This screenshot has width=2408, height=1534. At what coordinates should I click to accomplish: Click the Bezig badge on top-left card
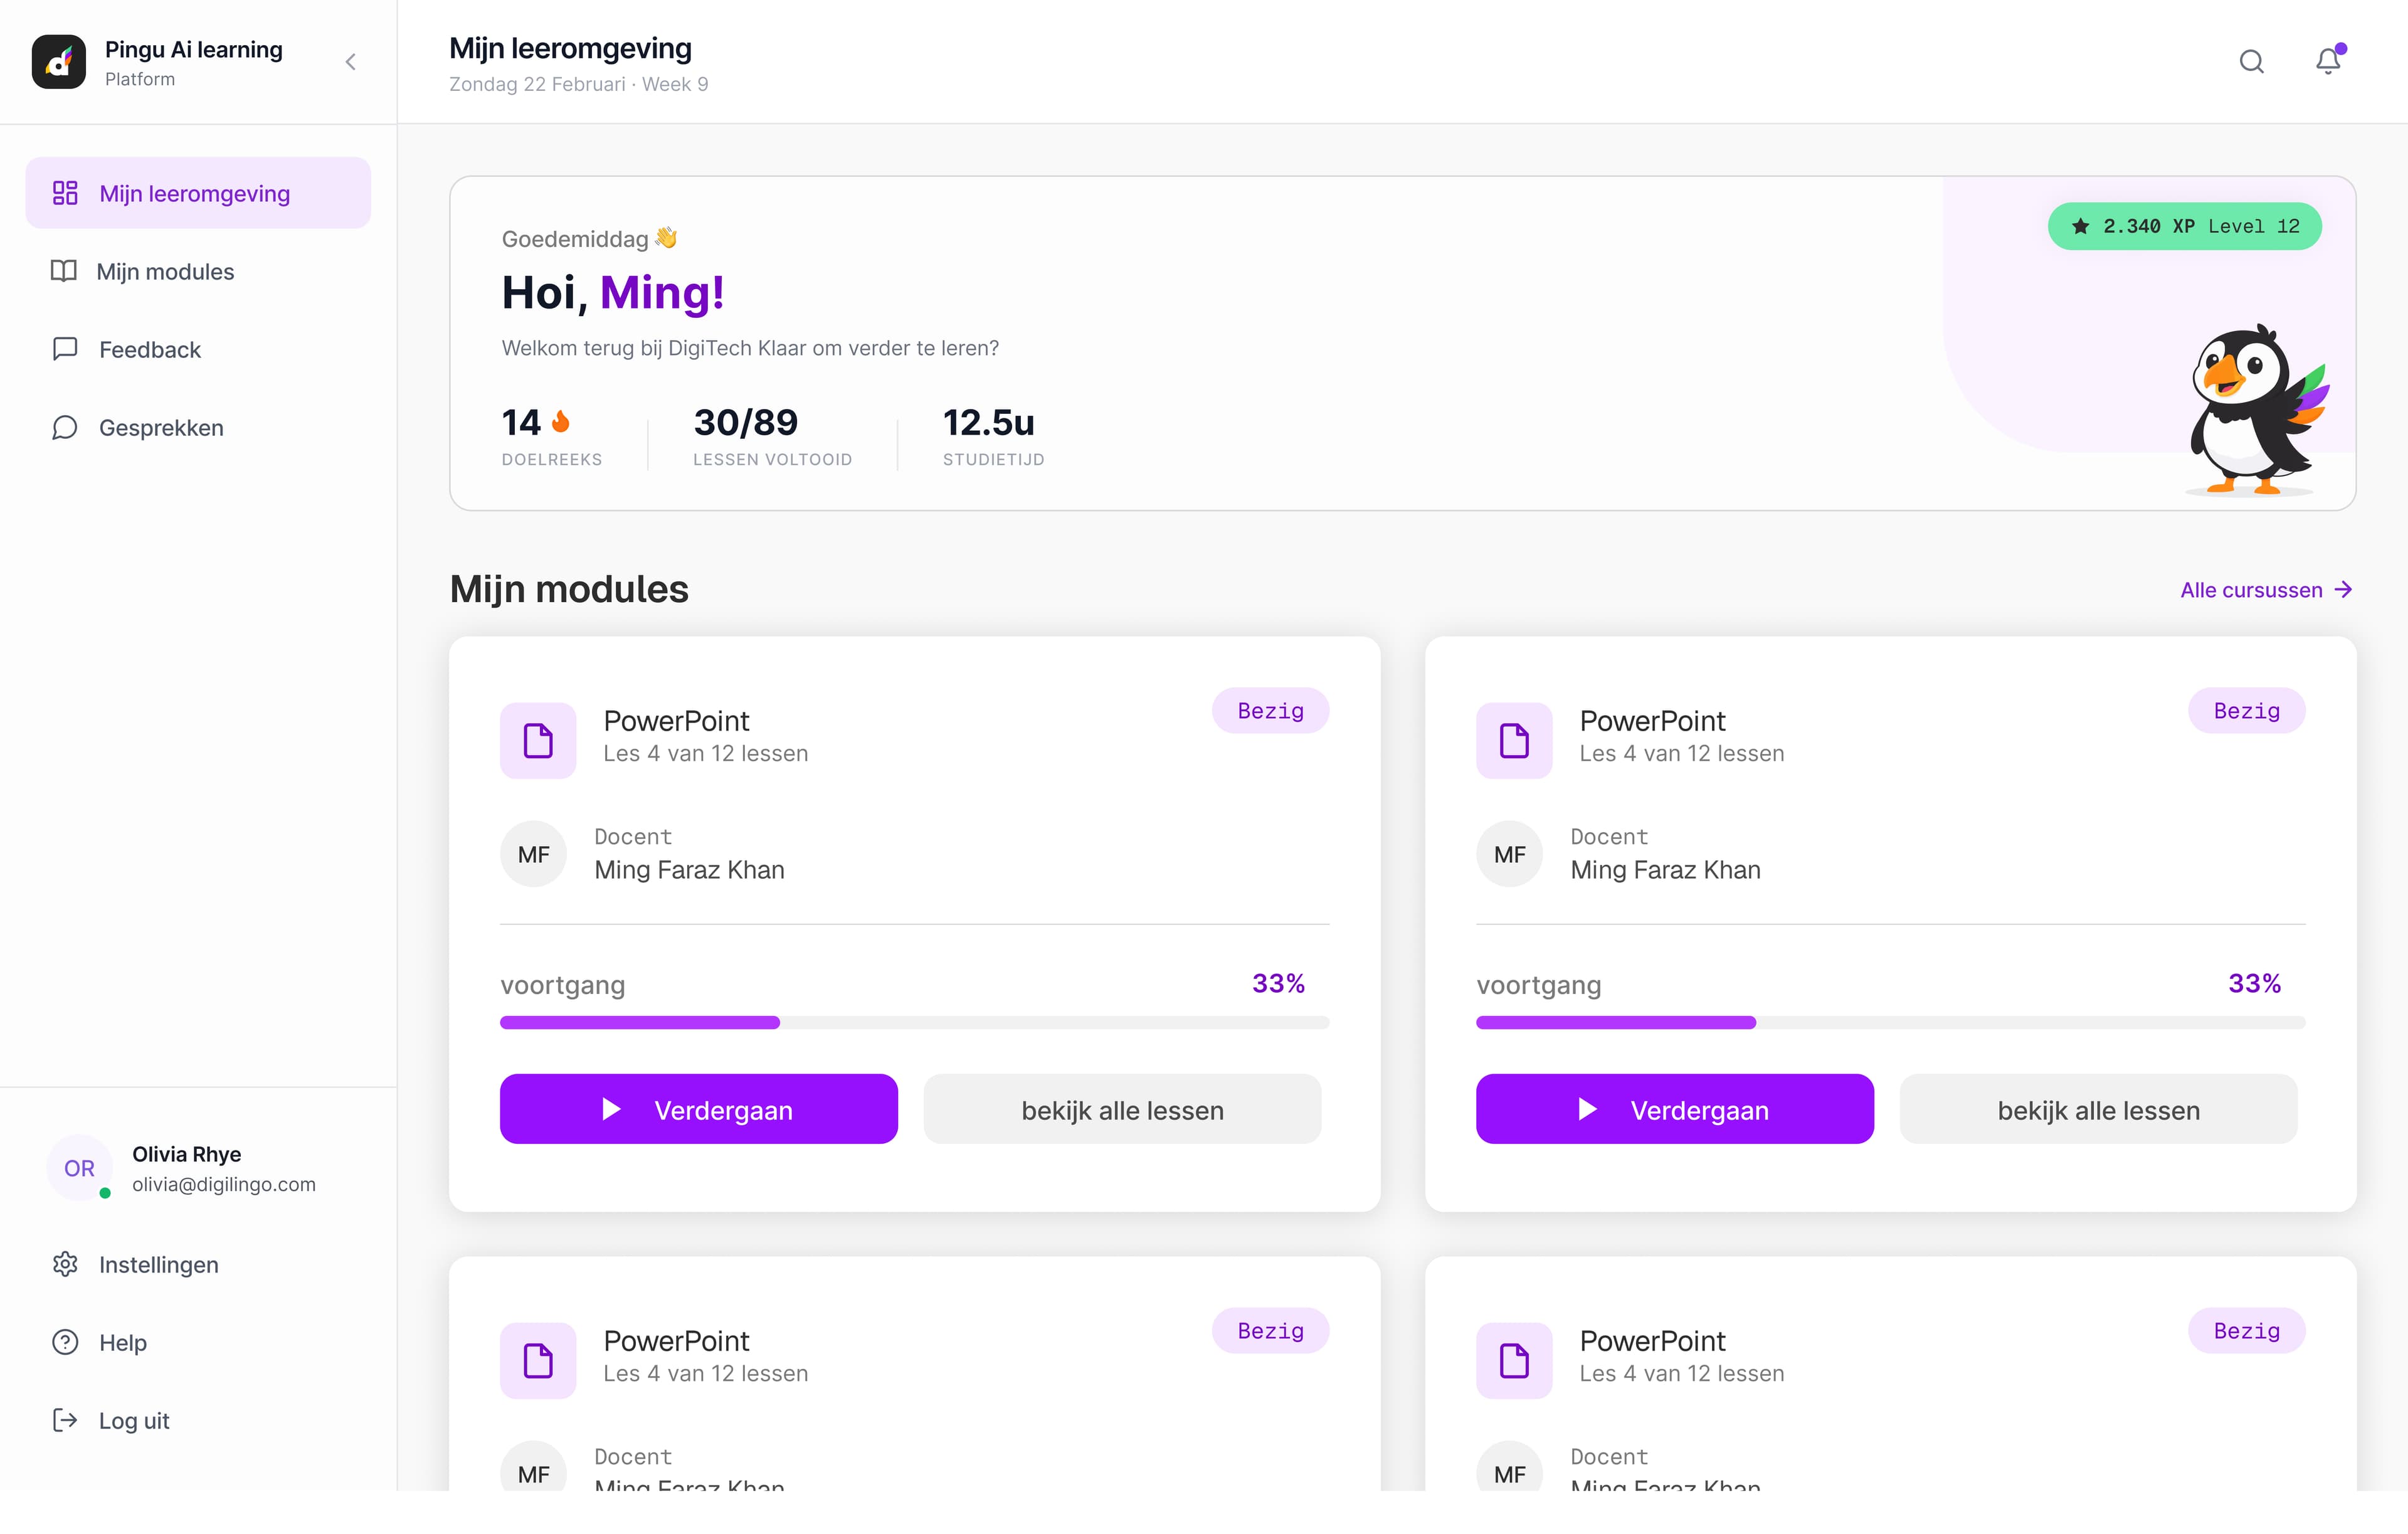(1270, 711)
